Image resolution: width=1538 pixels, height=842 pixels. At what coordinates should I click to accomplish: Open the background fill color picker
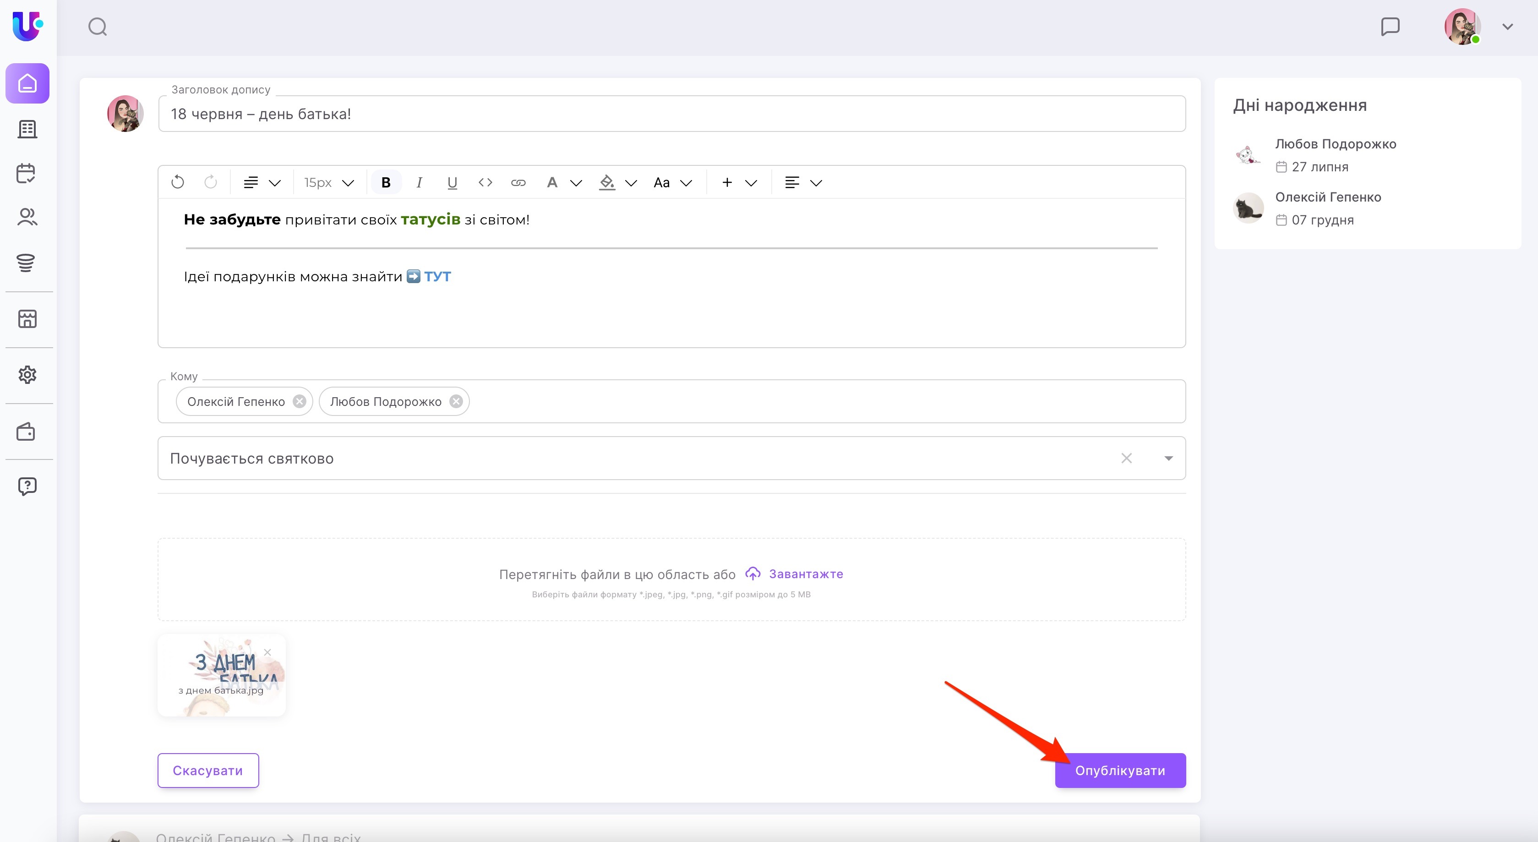tap(606, 182)
